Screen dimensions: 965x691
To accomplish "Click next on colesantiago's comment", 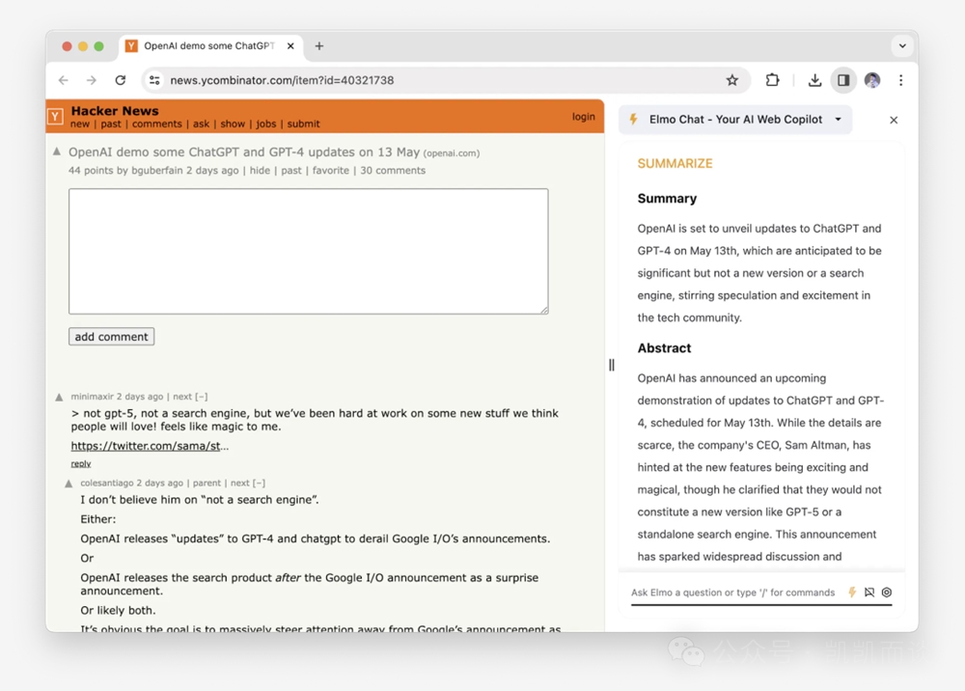I will pyautogui.click(x=240, y=483).
